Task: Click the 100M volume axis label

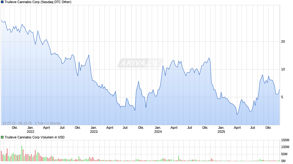Action: pyautogui.click(x=285, y=147)
